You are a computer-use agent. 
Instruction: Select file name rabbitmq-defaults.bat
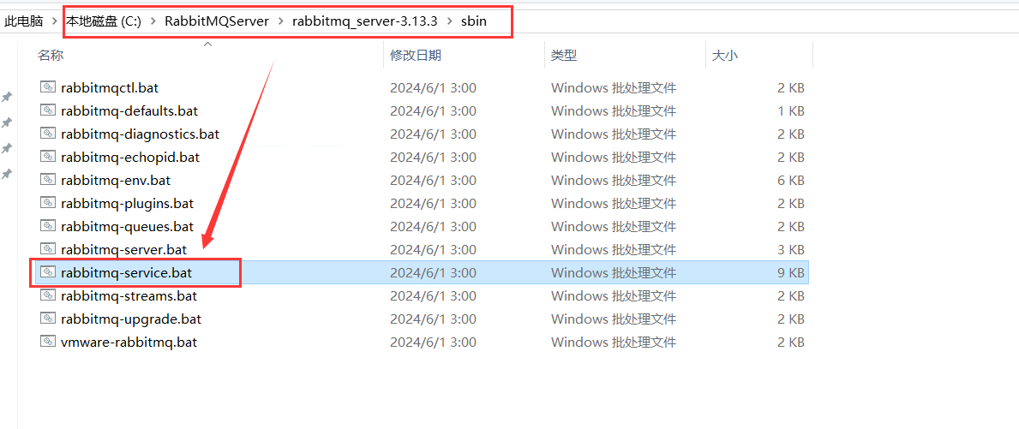(129, 111)
